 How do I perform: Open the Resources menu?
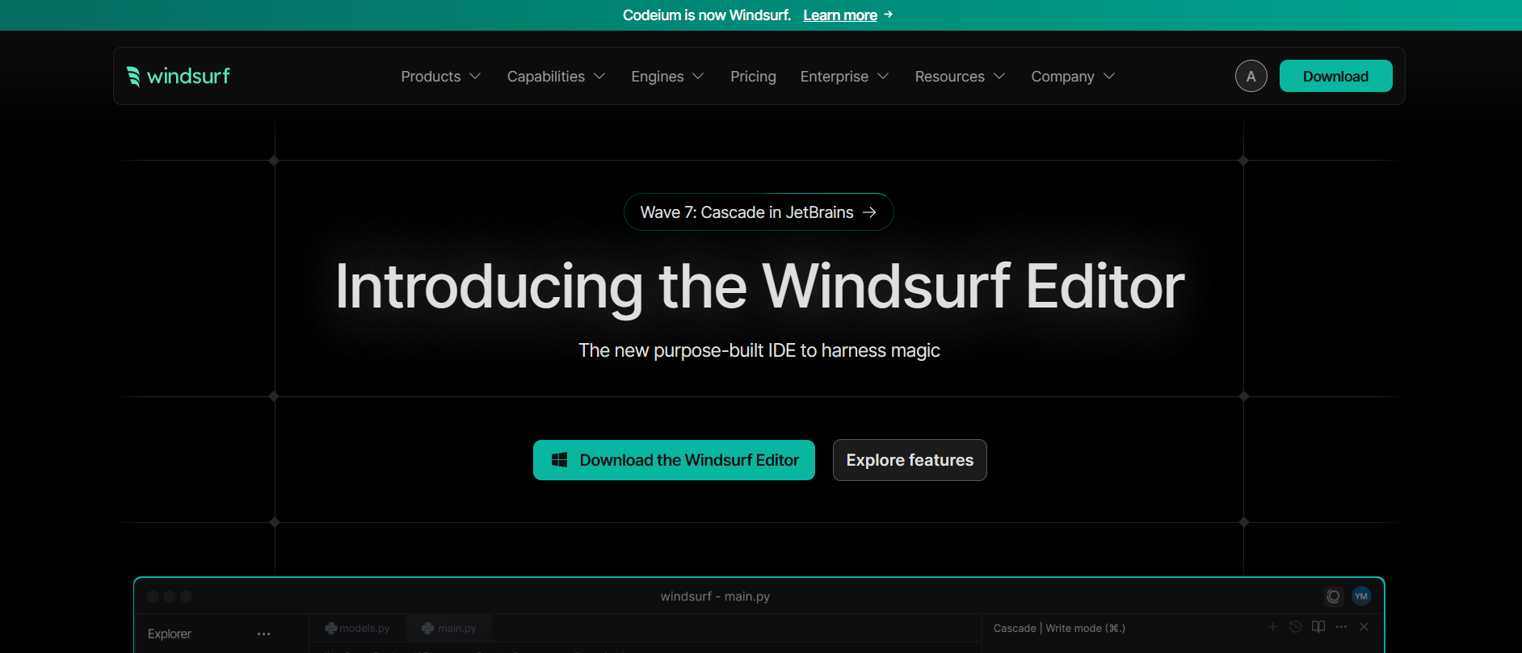pos(960,76)
